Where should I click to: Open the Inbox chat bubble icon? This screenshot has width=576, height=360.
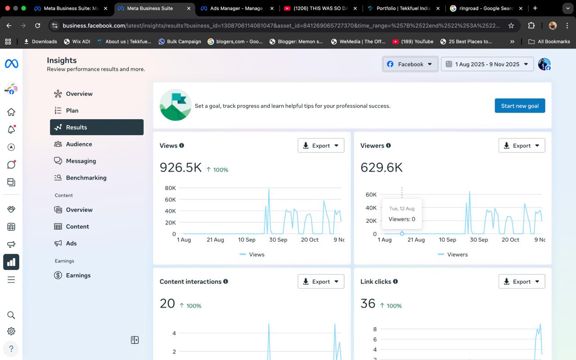click(11, 165)
